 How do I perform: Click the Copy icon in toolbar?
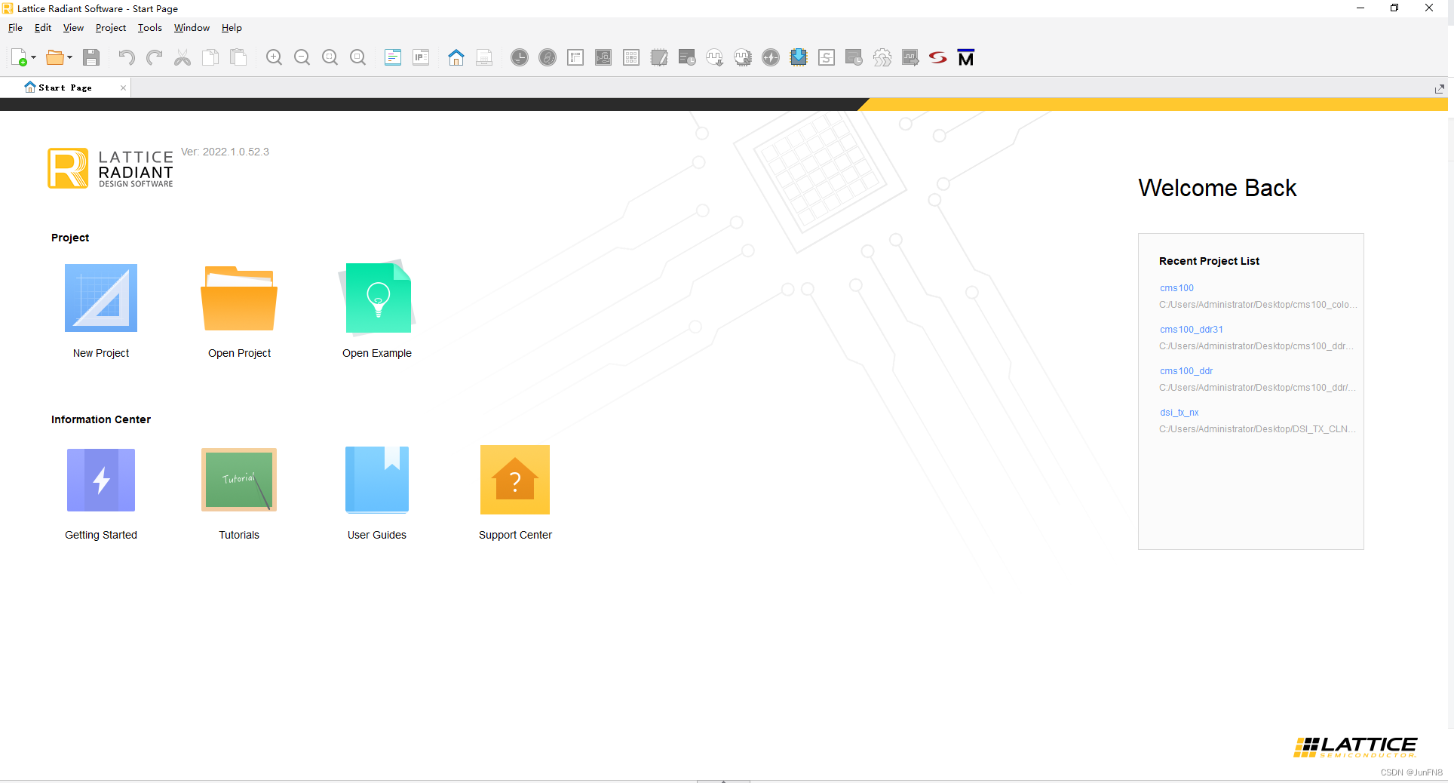210,57
